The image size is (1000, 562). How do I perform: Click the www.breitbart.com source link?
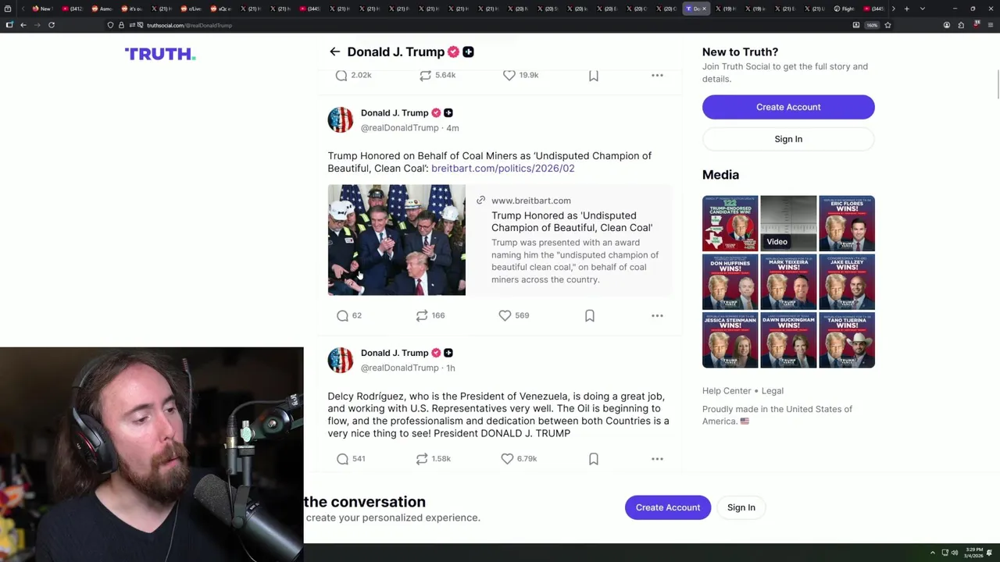coord(531,201)
